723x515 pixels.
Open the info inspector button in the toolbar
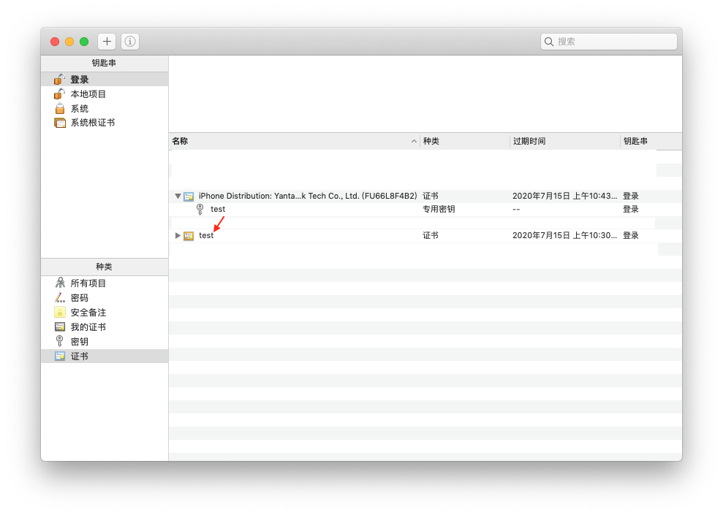pyautogui.click(x=130, y=42)
